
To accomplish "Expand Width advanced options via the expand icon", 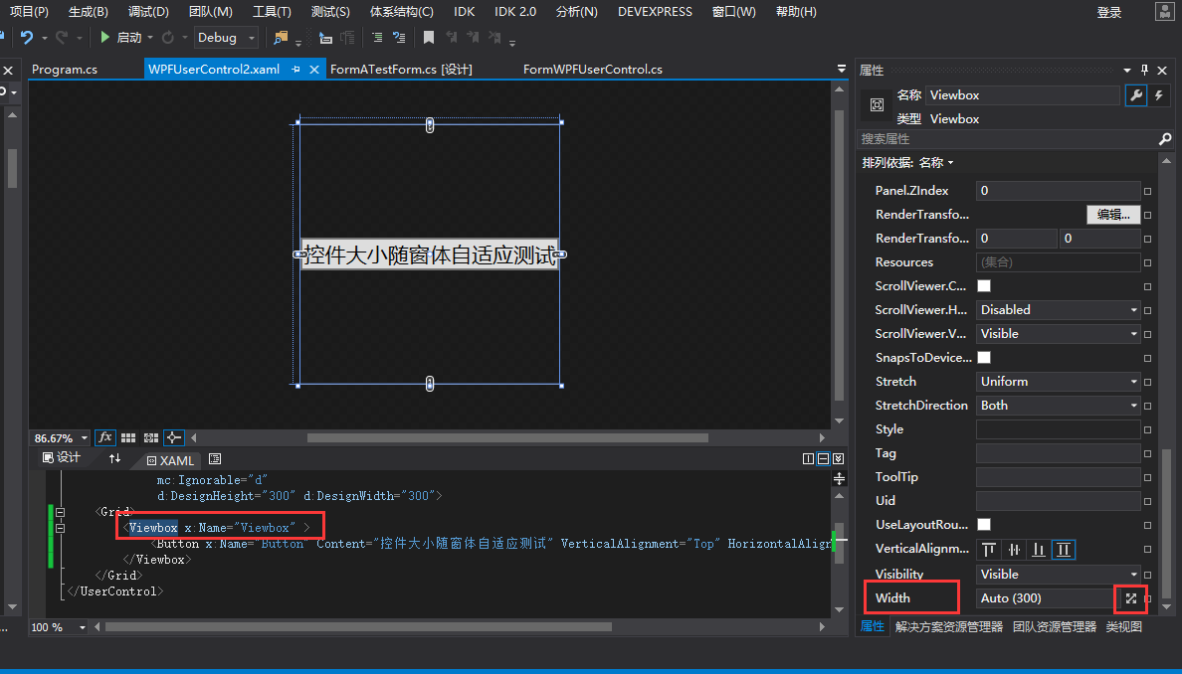I will (1131, 599).
